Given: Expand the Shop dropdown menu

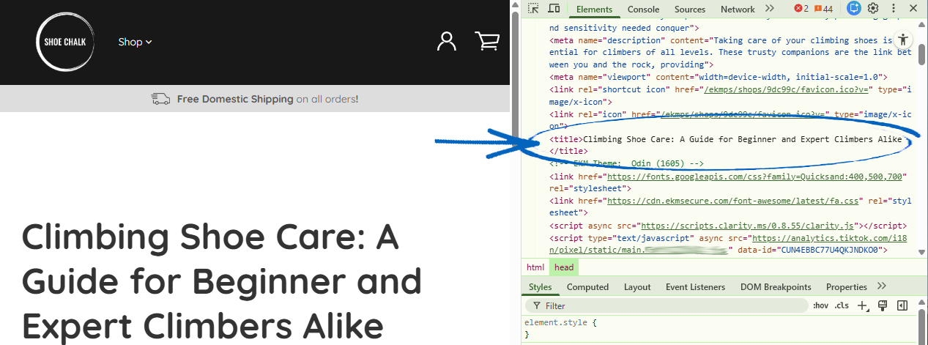Looking at the screenshot, I should click(x=135, y=42).
